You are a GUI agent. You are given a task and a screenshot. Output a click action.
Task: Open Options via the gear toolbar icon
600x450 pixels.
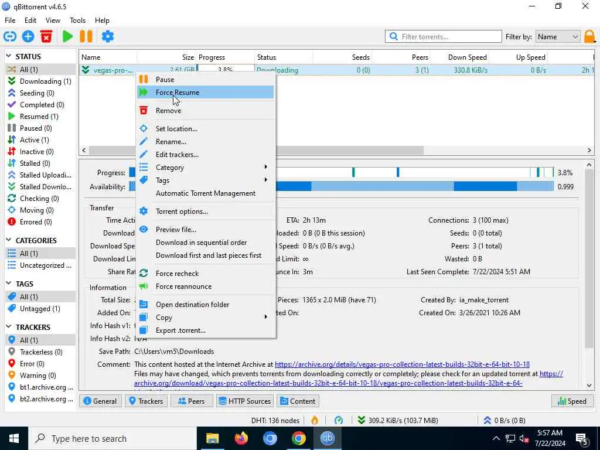108,36
